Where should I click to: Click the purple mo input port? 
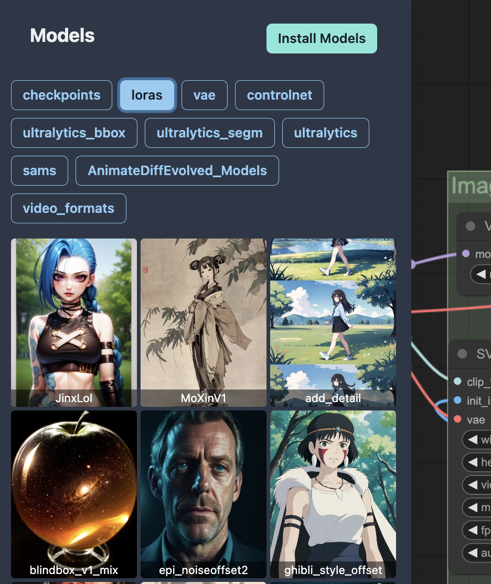point(466,254)
